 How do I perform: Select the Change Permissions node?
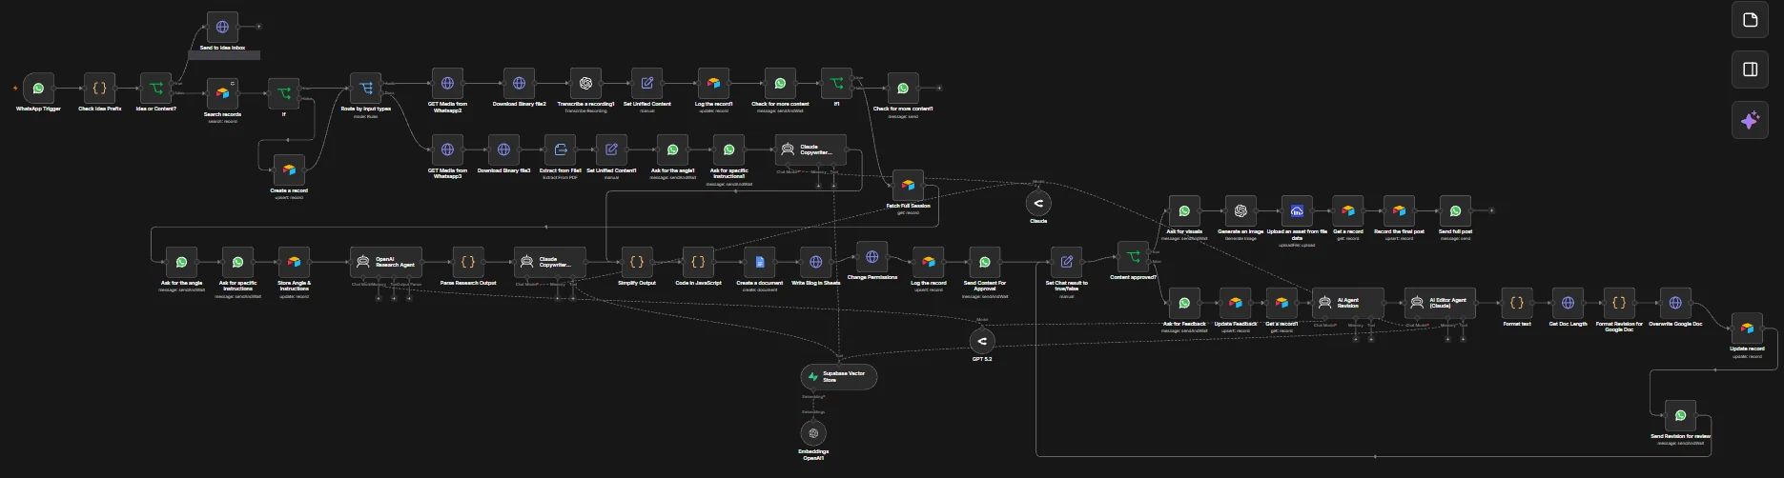pyautogui.click(x=871, y=257)
